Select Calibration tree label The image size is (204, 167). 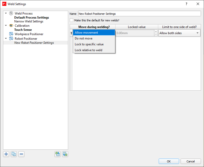(22, 25)
